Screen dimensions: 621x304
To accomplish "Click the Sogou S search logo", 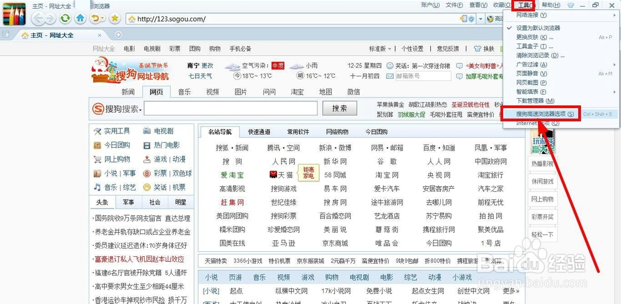I will pos(98,109).
